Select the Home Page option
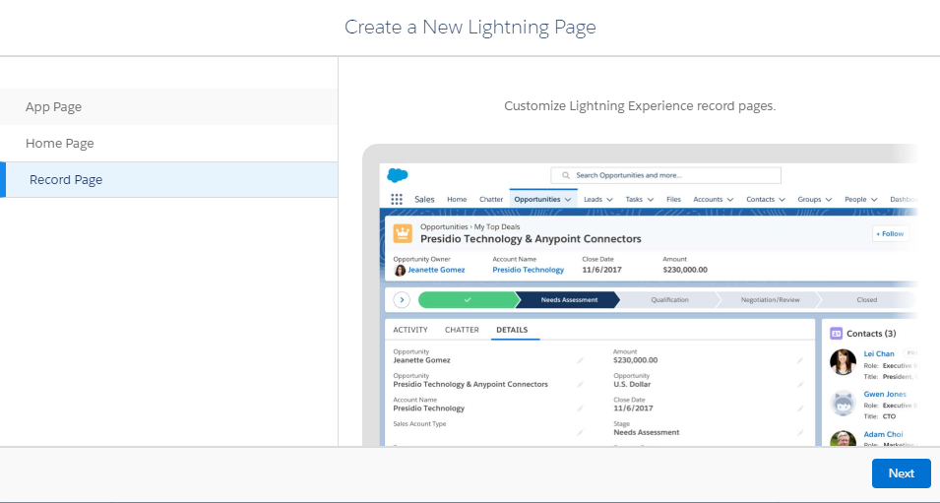 (168, 144)
